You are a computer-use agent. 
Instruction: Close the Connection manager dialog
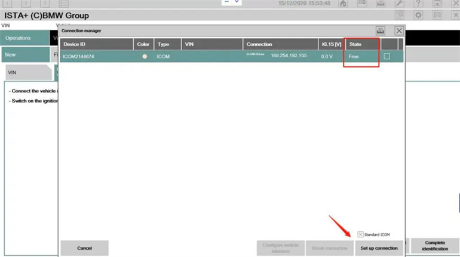(x=399, y=30)
